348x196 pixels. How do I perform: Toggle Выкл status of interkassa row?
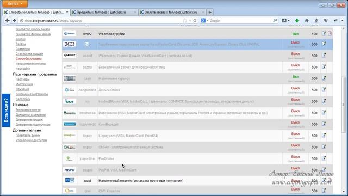(295, 111)
